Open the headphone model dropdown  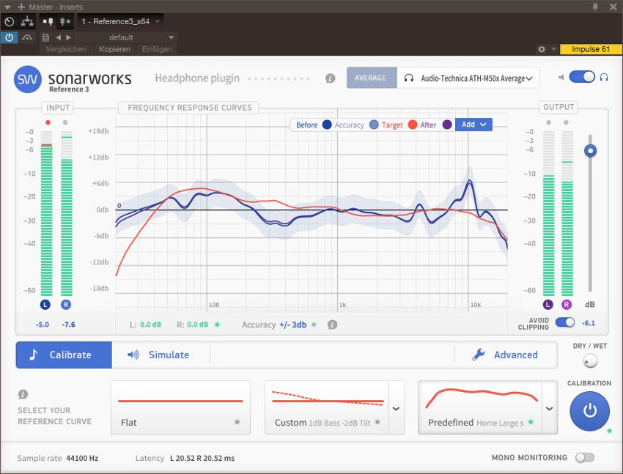pos(468,78)
